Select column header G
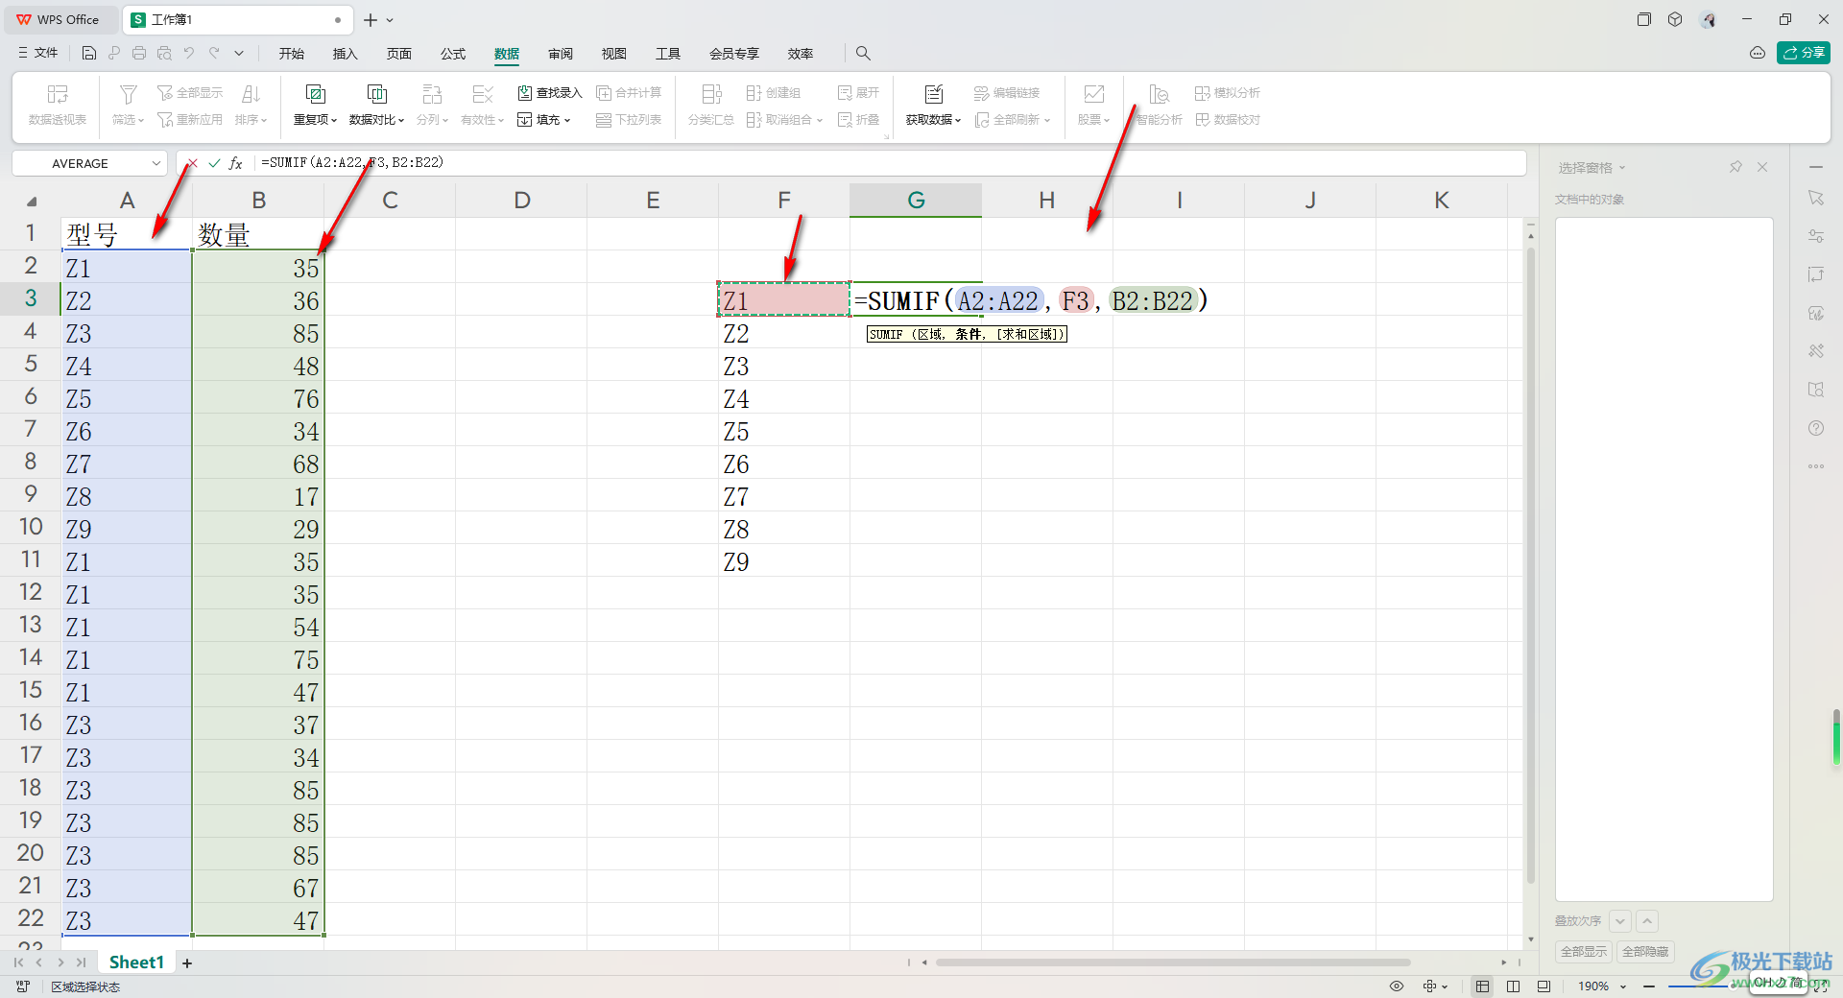 (x=916, y=201)
